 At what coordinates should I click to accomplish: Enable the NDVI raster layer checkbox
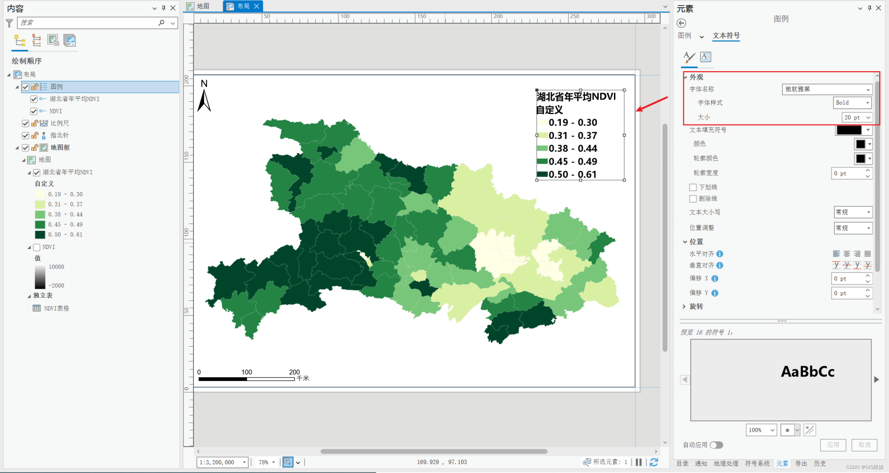[x=37, y=247]
